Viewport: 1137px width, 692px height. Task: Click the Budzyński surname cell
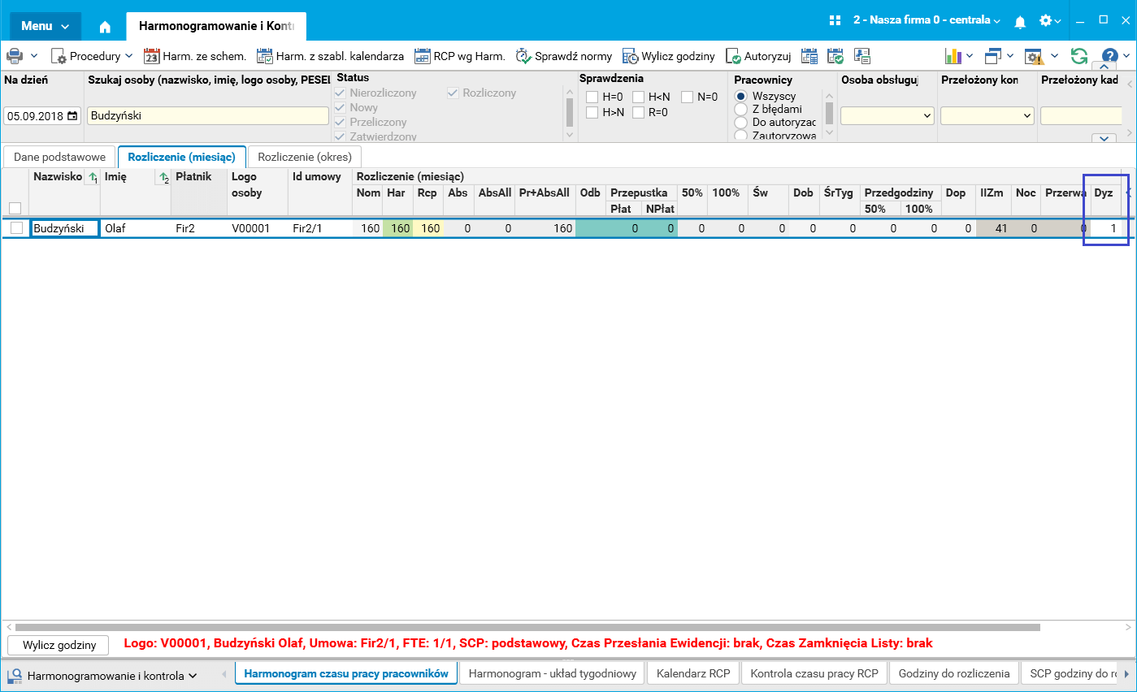[64, 228]
